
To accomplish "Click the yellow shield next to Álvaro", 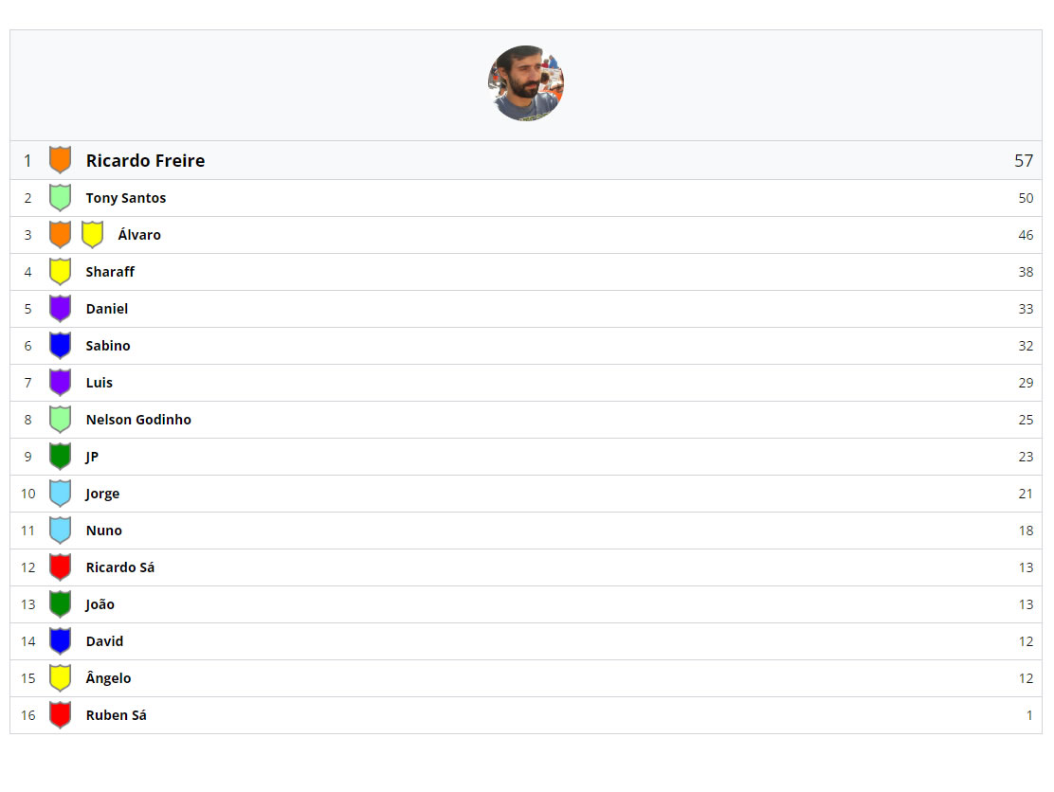I will 92,235.
